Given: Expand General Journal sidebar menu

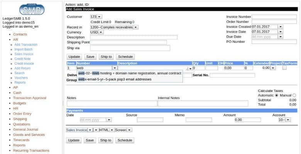Looking at the screenshot, I should point(26,129).
